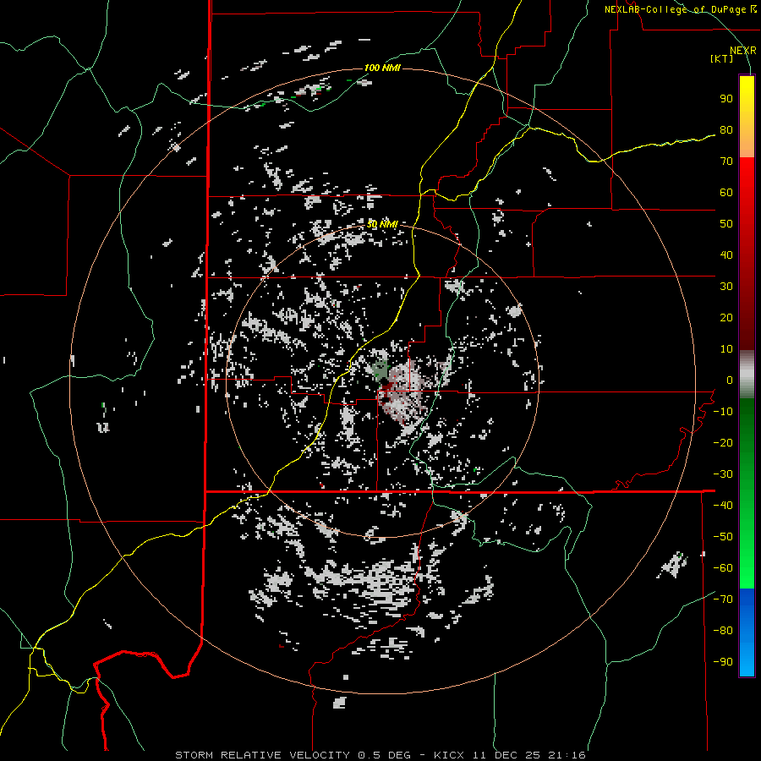
Task: Click the Storm Relative Velocity caption at bottom
Action: [380, 755]
